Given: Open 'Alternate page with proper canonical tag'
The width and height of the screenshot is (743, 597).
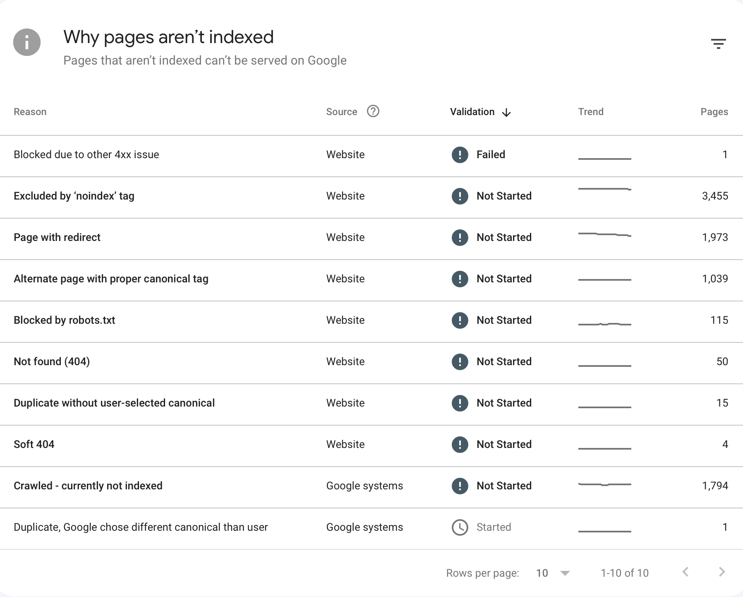Looking at the screenshot, I should pos(111,279).
